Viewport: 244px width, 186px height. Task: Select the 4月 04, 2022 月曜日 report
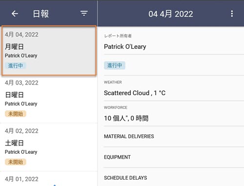[x=49, y=51]
